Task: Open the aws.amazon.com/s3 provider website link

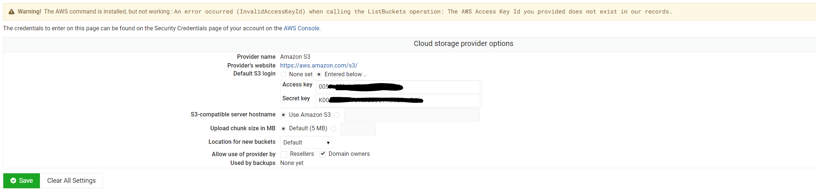Action: point(319,65)
